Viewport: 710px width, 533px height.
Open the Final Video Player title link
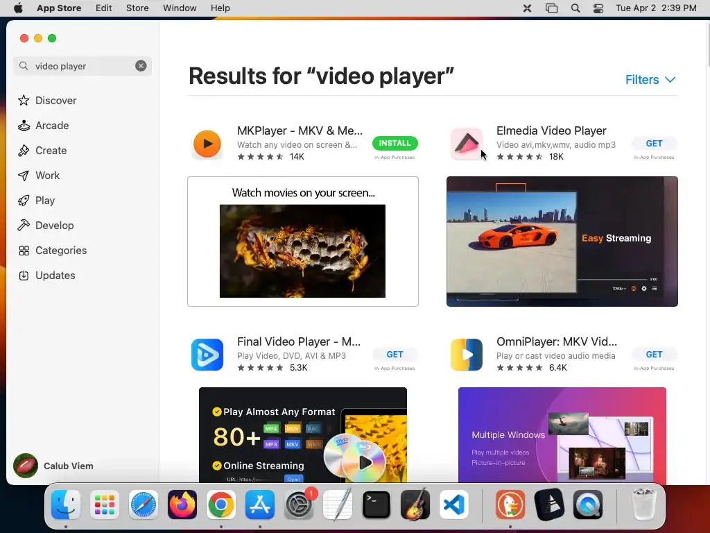coord(299,341)
